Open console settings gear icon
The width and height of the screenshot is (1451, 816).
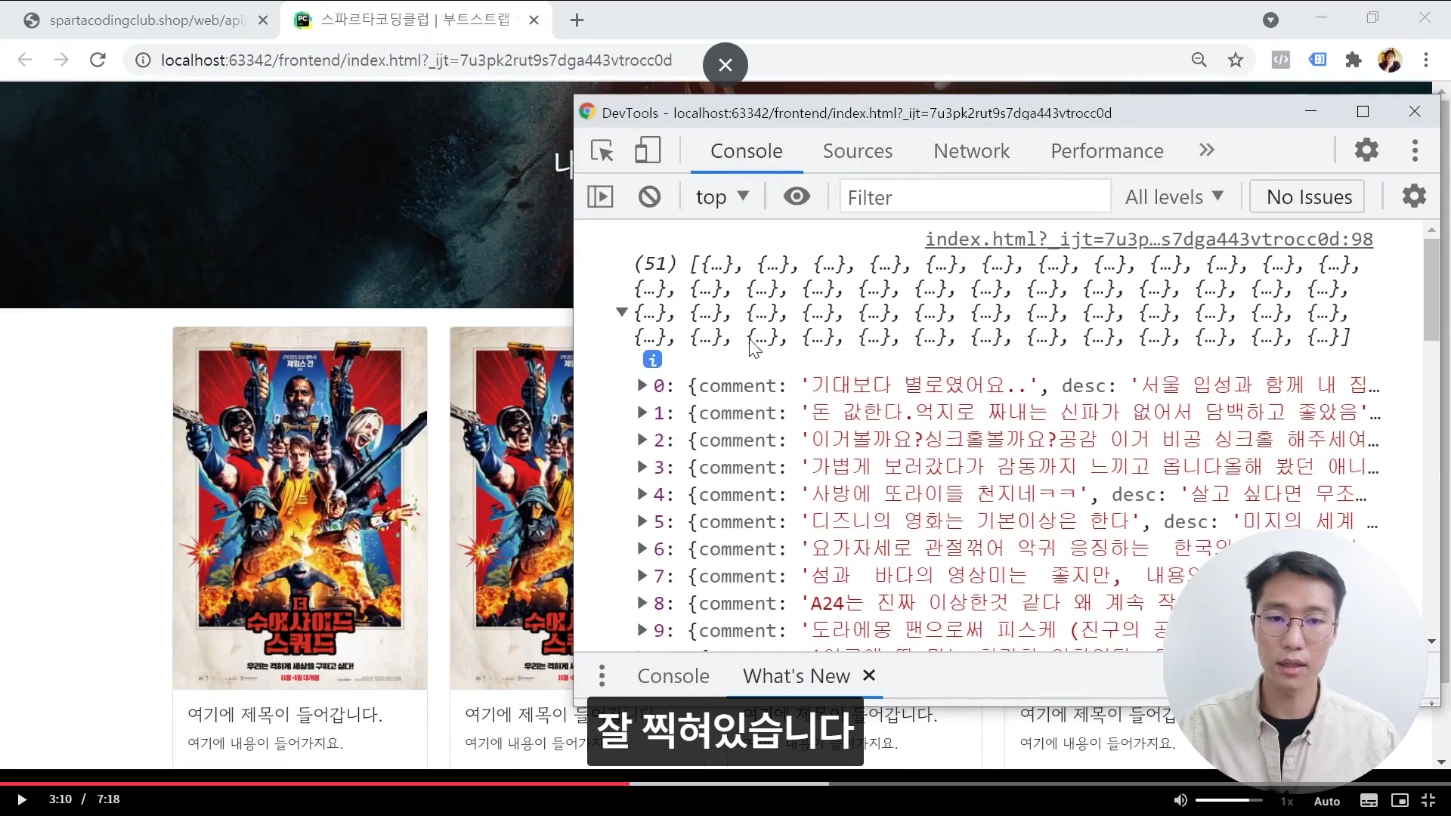point(1414,196)
